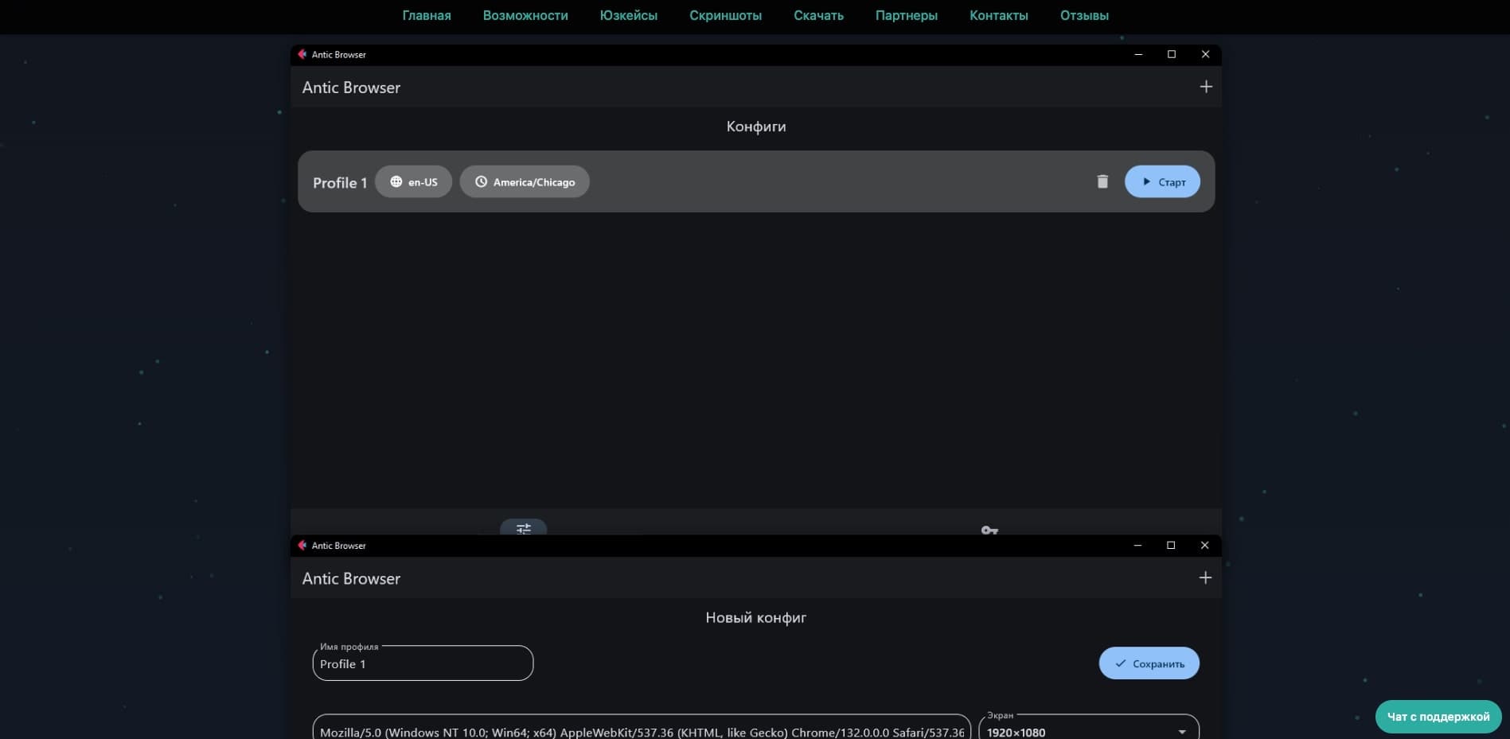This screenshot has width=1510, height=739.
Task: Navigate to the Скачать page
Action: [x=817, y=15]
